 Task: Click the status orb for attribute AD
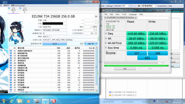coord(11,82)
